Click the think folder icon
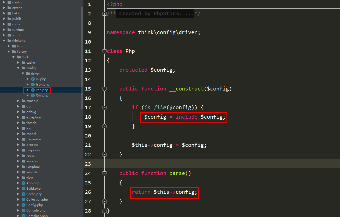This screenshot has height=217, width=340. tap(19, 57)
